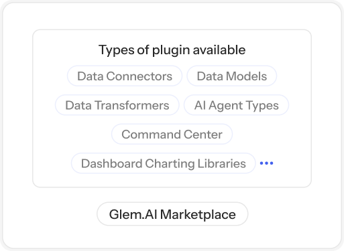This screenshot has height=251, width=344.
Task: Click the word Dashboard in the last chip
Action: click(112, 163)
